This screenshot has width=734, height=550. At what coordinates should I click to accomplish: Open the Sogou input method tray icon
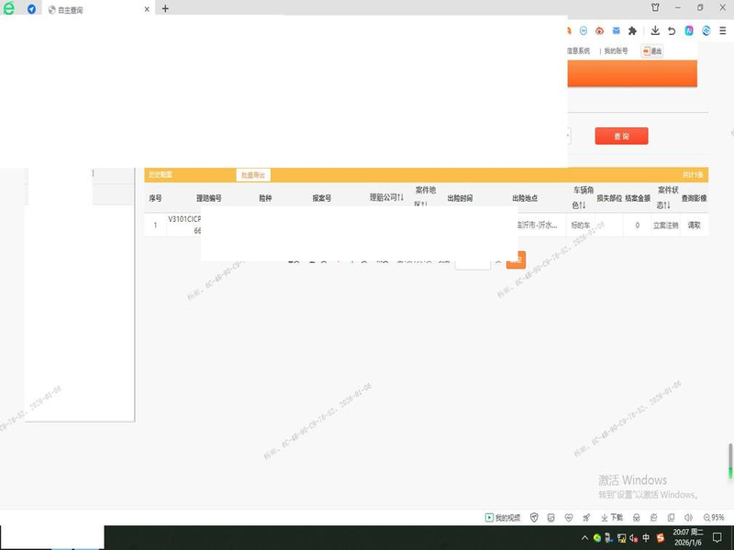pyautogui.click(x=660, y=537)
